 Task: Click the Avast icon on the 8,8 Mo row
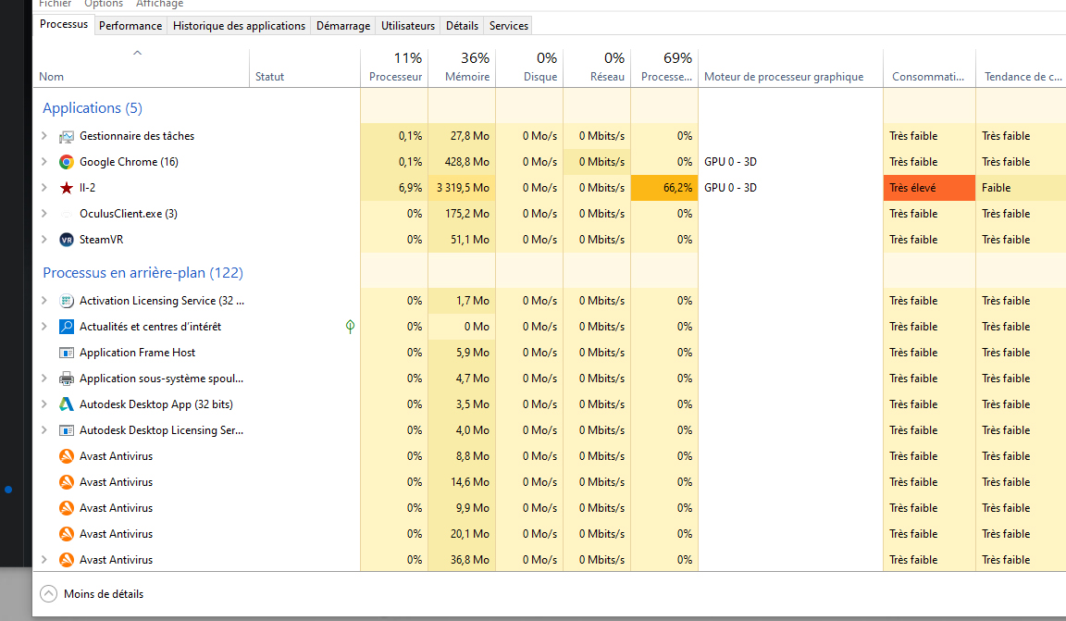66,455
